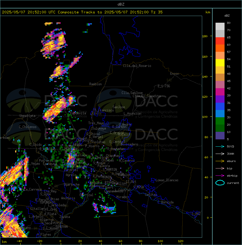Click the 'Chapanay' map label

pyautogui.click(x=113, y=156)
